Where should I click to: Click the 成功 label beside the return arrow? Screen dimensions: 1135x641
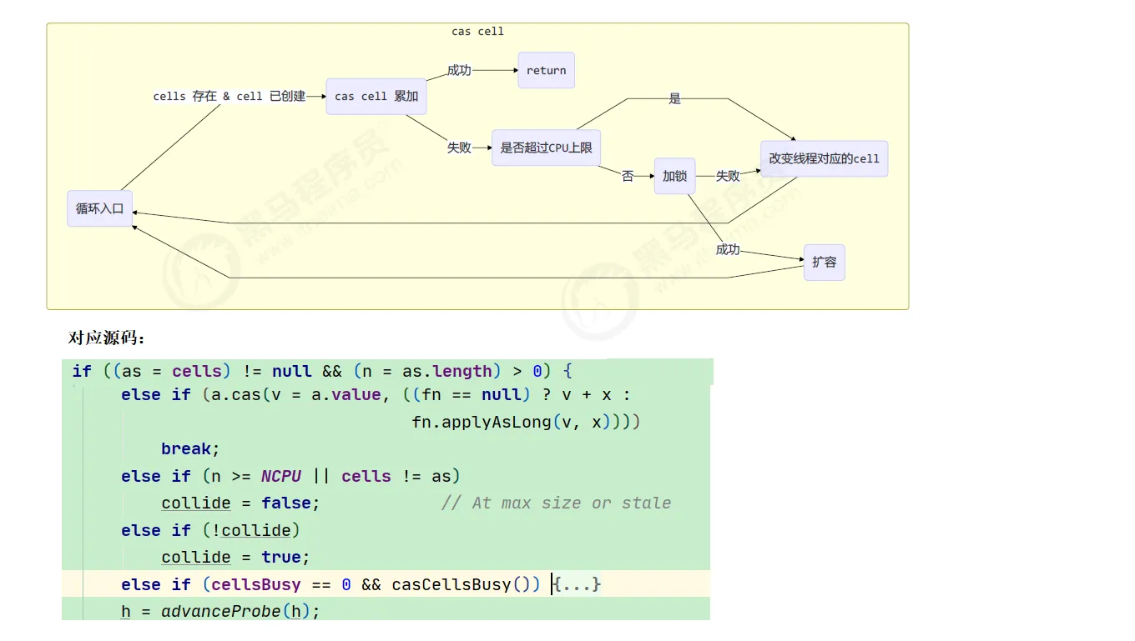click(459, 71)
